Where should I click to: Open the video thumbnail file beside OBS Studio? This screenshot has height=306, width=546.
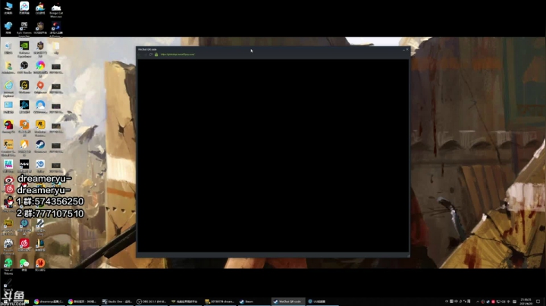tap(56, 68)
